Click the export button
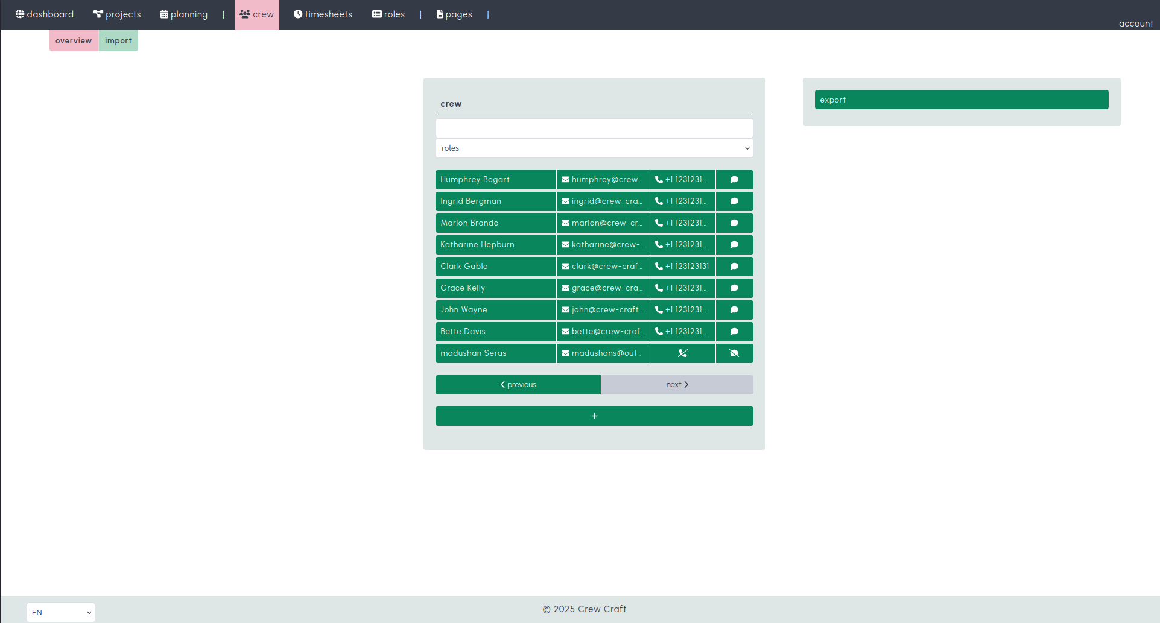Image resolution: width=1160 pixels, height=623 pixels. point(960,100)
